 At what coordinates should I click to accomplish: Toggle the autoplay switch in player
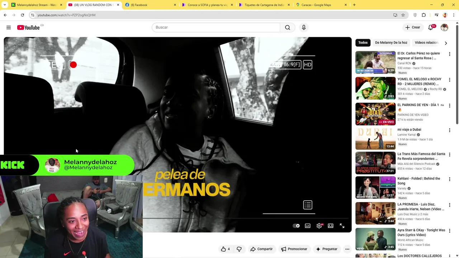[x=296, y=226]
